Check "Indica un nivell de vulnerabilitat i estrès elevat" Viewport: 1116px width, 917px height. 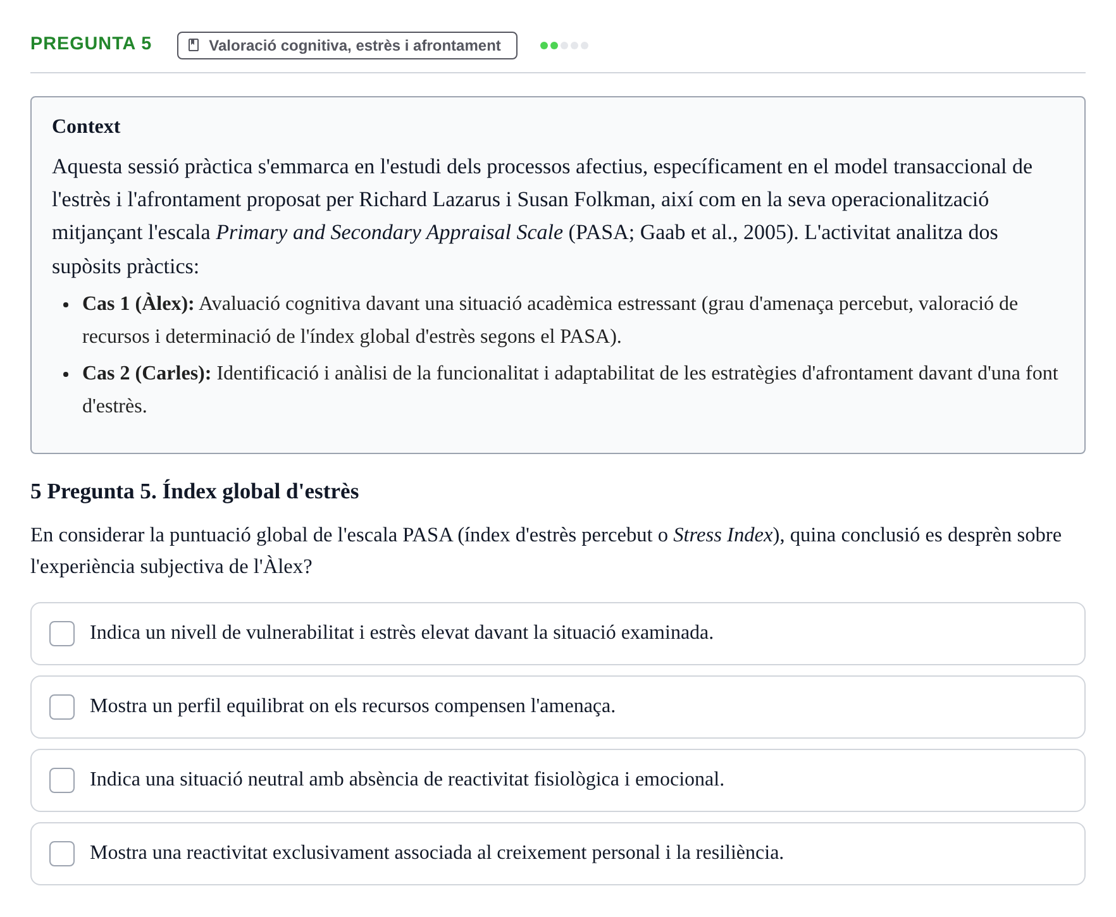(62, 634)
